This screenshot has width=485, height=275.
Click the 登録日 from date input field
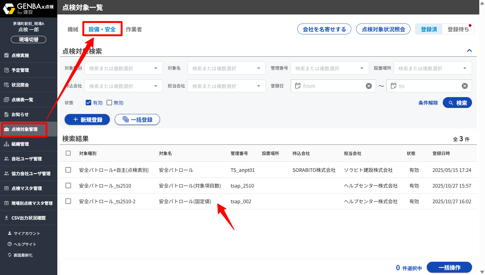(x=332, y=86)
